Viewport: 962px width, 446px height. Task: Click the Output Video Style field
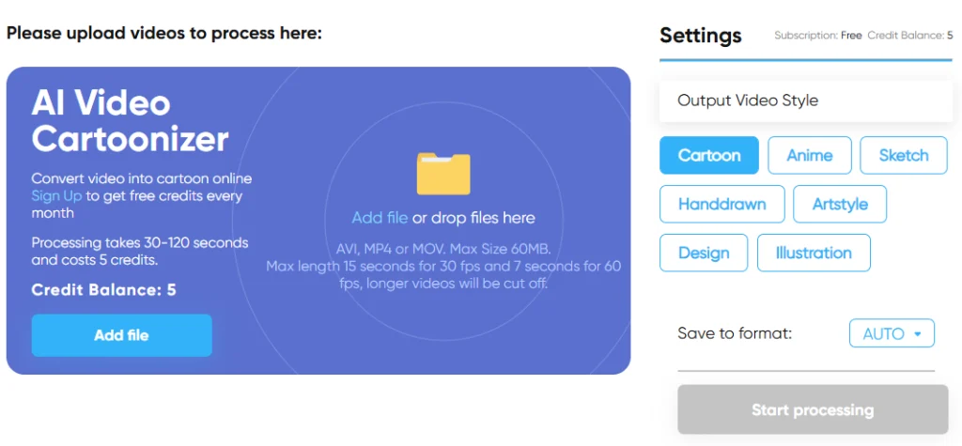click(804, 100)
